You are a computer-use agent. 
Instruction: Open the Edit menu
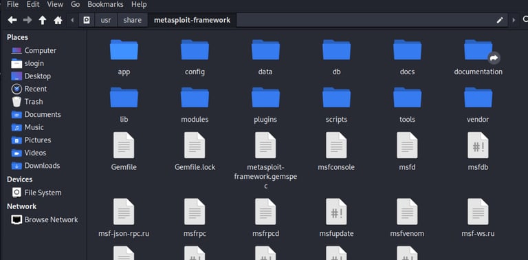(x=33, y=4)
